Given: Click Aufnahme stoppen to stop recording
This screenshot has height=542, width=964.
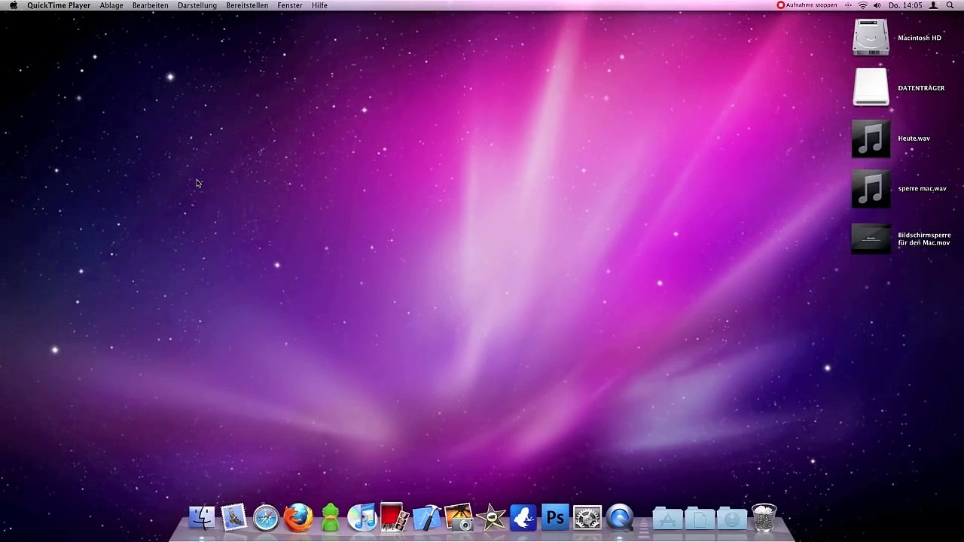Looking at the screenshot, I should tap(807, 5).
